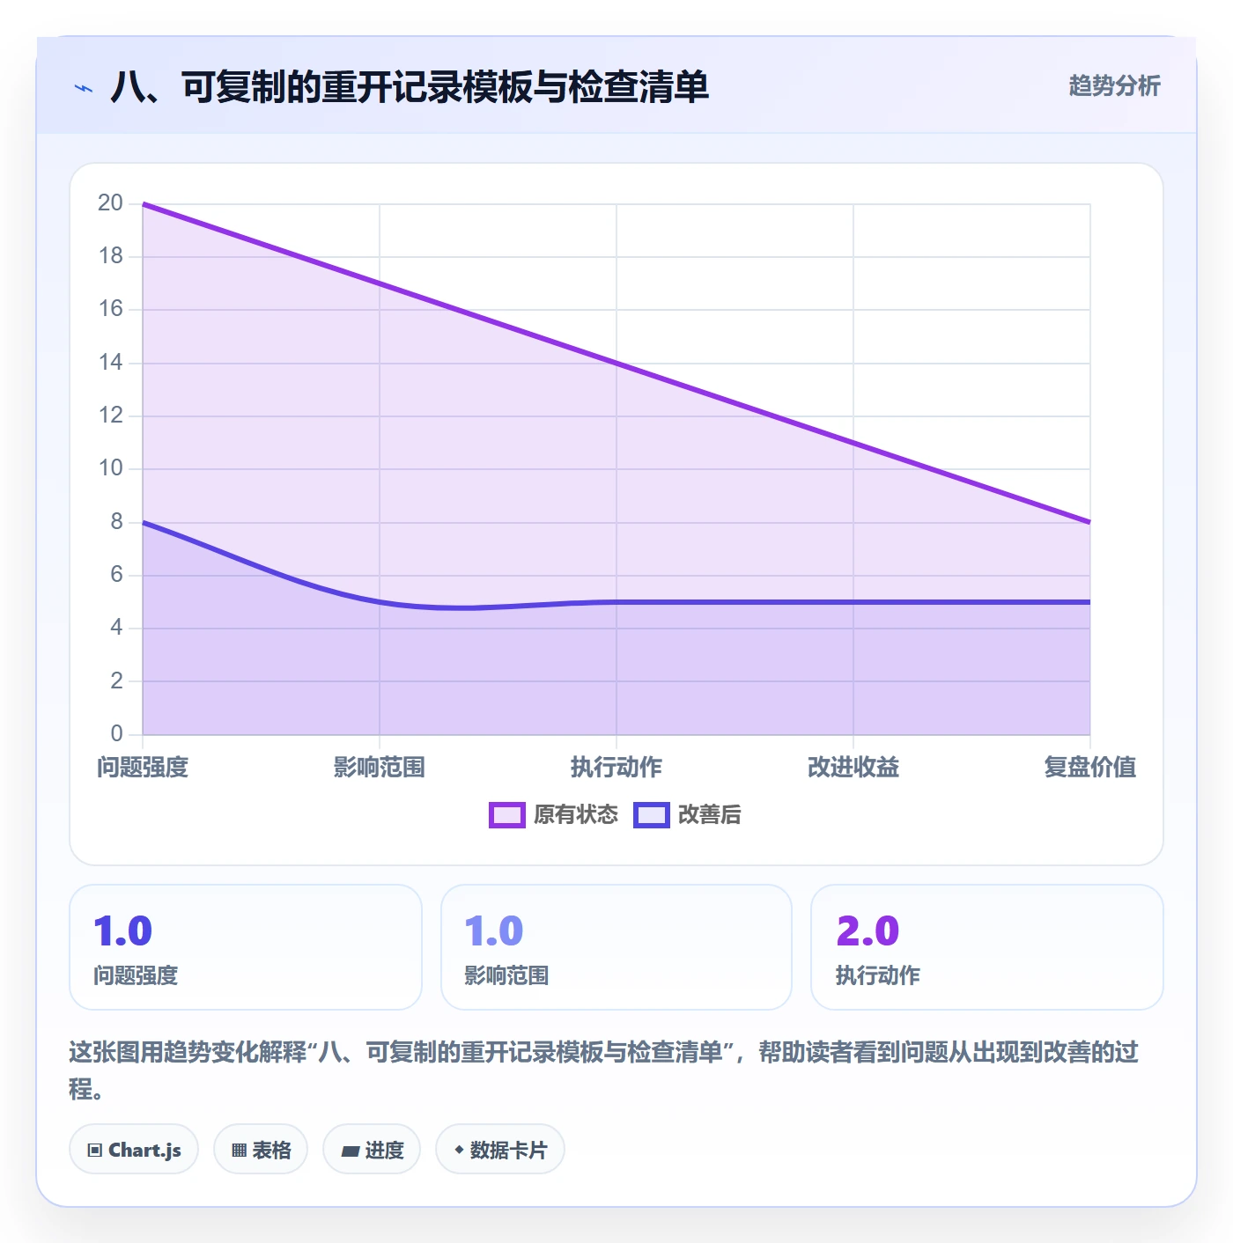1233x1243 pixels.
Task: Toggle the 原有状态 legend swatch
Action: (507, 815)
